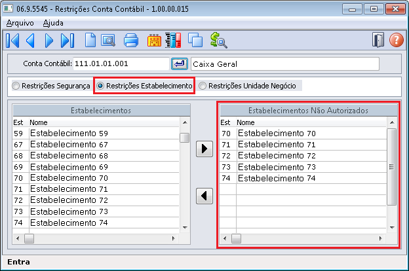This screenshot has height=271, width=409.
Task: Select Estabelecimento 73 in the left Estabelecimentos list
Action: (96, 211)
